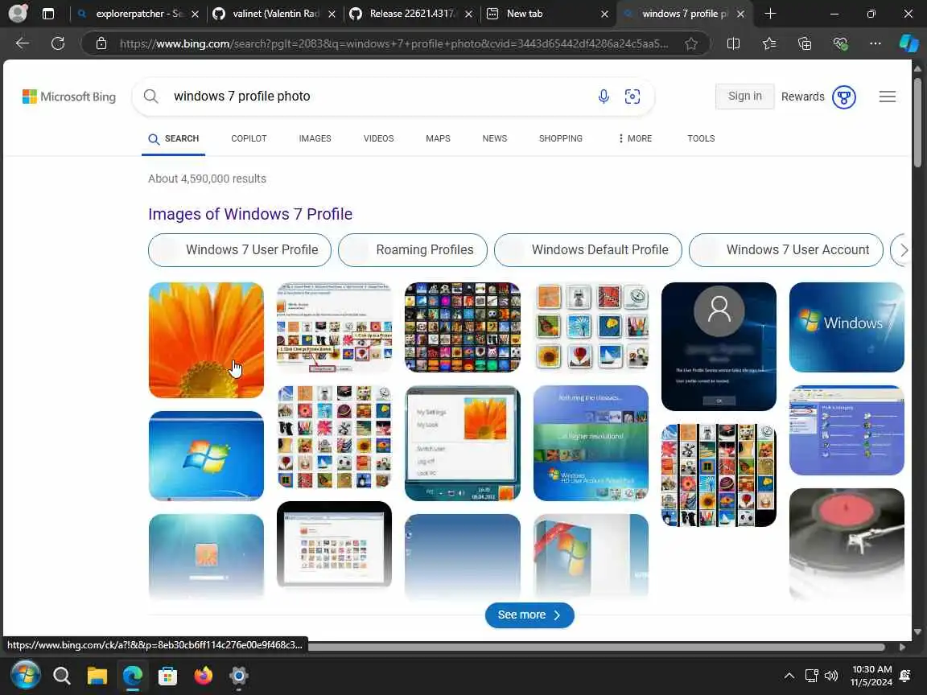Image resolution: width=927 pixels, height=695 pixels.
Task: Open split screen icon in toolbar
Action: (733, 43)
